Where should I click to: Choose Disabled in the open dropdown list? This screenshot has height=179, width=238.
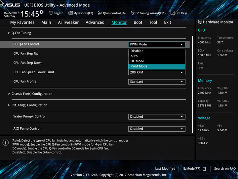(x=157, y=51)
